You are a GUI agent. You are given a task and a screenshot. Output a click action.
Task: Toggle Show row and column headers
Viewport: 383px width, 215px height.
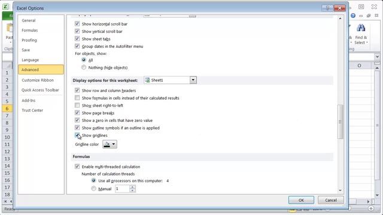77,90
